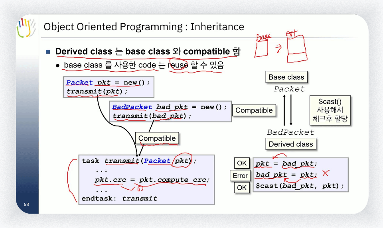Viewport: 383px width, 228px height.
Task: Click the '$cast(bad_pkt, pkt);' code line
Action: coord(300,186)
